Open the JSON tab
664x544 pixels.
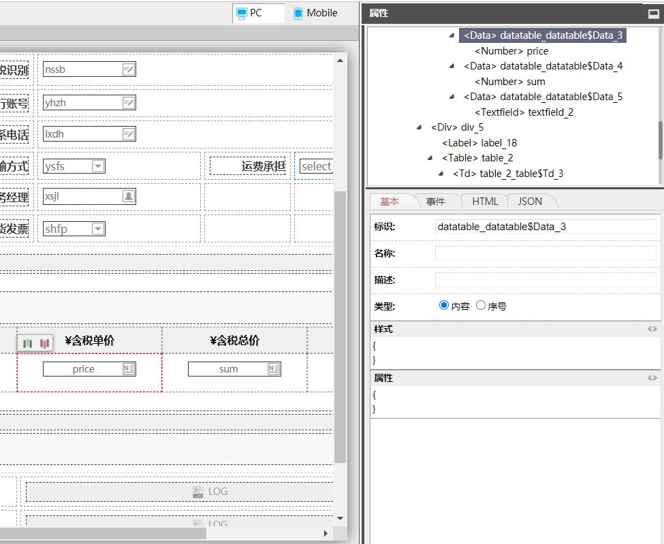pyautogui.click(x=530, y=202)
